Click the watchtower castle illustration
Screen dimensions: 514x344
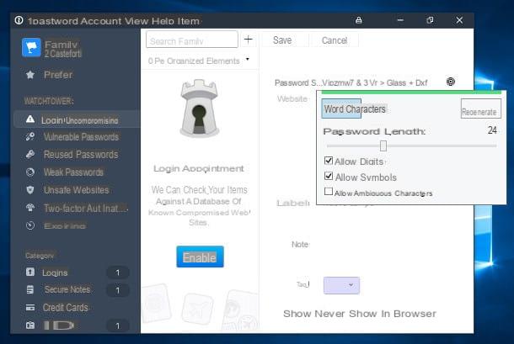coord(200,108)
